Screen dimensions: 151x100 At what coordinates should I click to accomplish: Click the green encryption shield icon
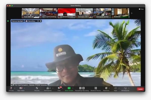tap(8, 21)
